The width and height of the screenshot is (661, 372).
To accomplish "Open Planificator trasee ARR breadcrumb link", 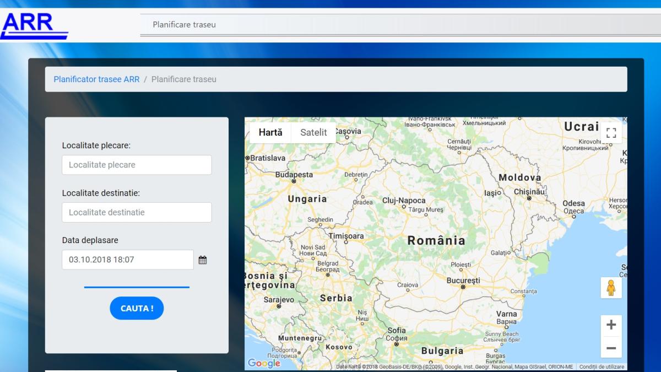I will click(x=96, y=79).
